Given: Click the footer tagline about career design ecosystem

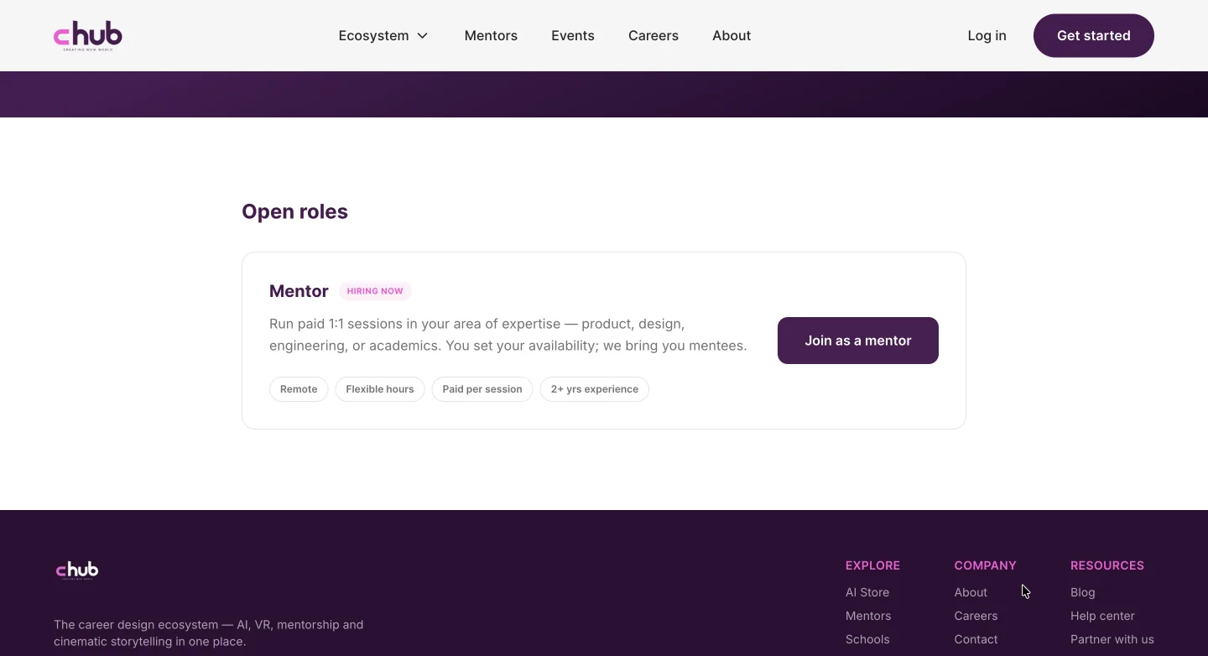Looking at the screenshot, I should coord(209,633).
